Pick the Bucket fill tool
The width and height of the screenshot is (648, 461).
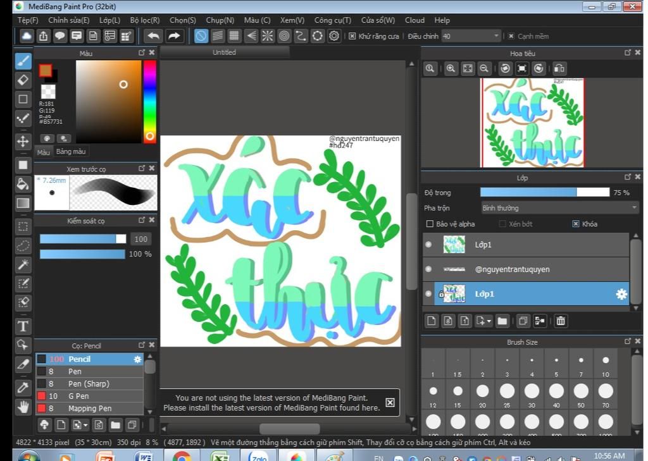point(23,184)
